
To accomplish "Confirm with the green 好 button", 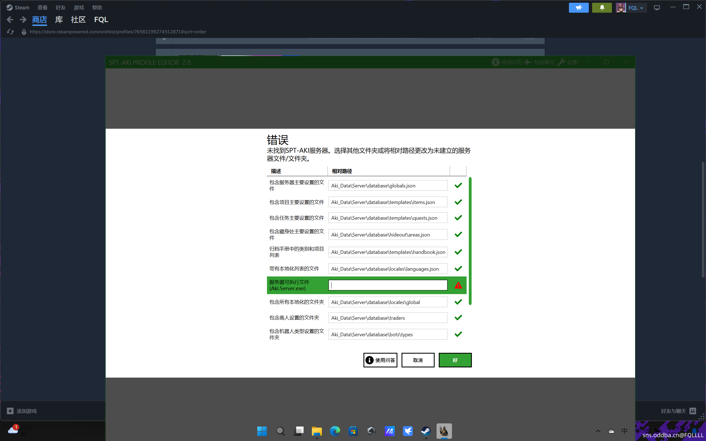I will [455, 360].
